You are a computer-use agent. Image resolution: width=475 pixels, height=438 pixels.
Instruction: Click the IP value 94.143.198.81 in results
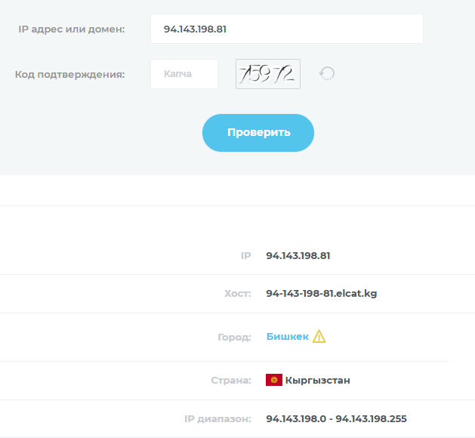[298, 256]
